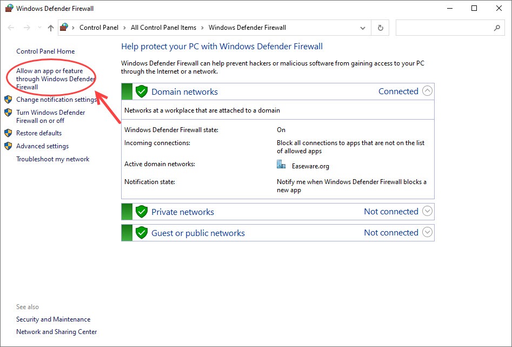Click the search magnifier icon
The height and width of the screenshot is (347, 512).
497,28
